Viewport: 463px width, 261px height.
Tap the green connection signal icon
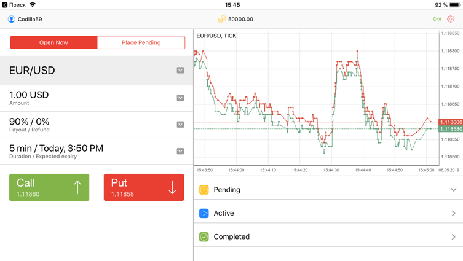coord(437,19)
